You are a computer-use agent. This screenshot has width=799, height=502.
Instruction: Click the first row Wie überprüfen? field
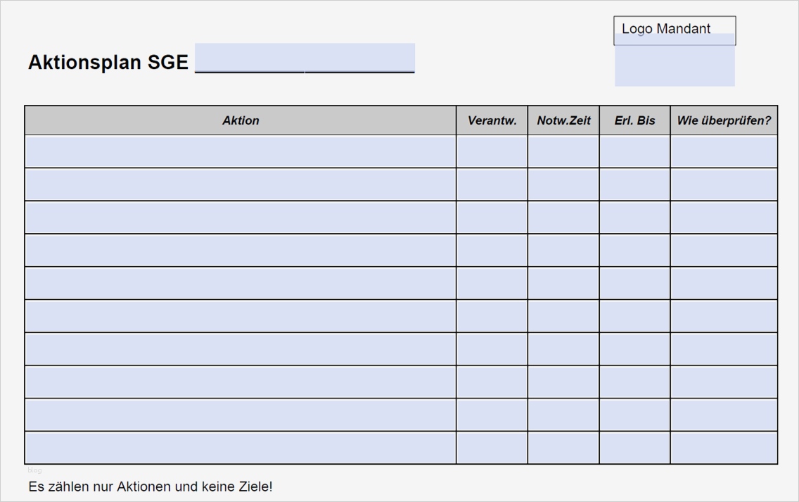[724, 151]
